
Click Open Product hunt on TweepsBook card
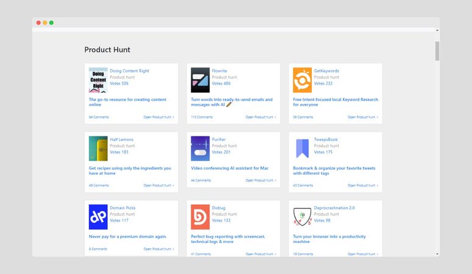click(x=363, y=186)
